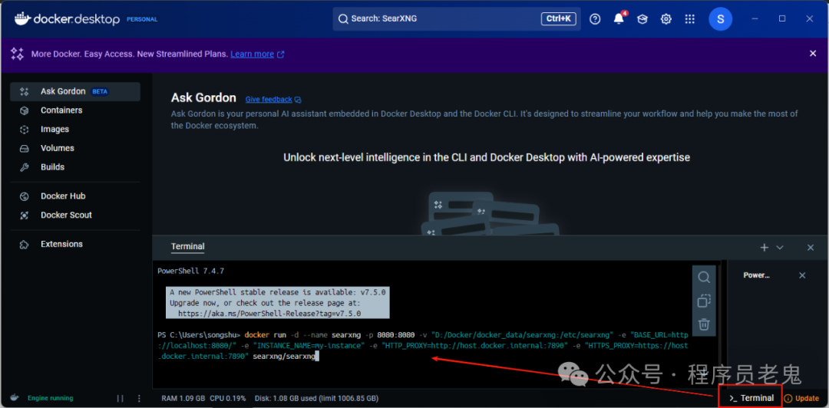Click the Containers cube icon

tap(24, 110)
